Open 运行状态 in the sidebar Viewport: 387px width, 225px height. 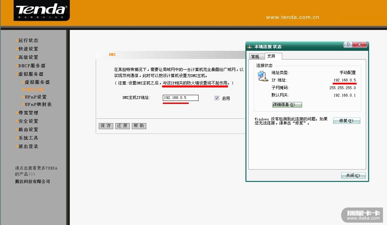point(28,40)
